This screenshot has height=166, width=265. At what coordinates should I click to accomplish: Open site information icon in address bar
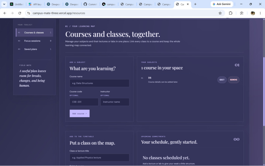coord(29,13)
